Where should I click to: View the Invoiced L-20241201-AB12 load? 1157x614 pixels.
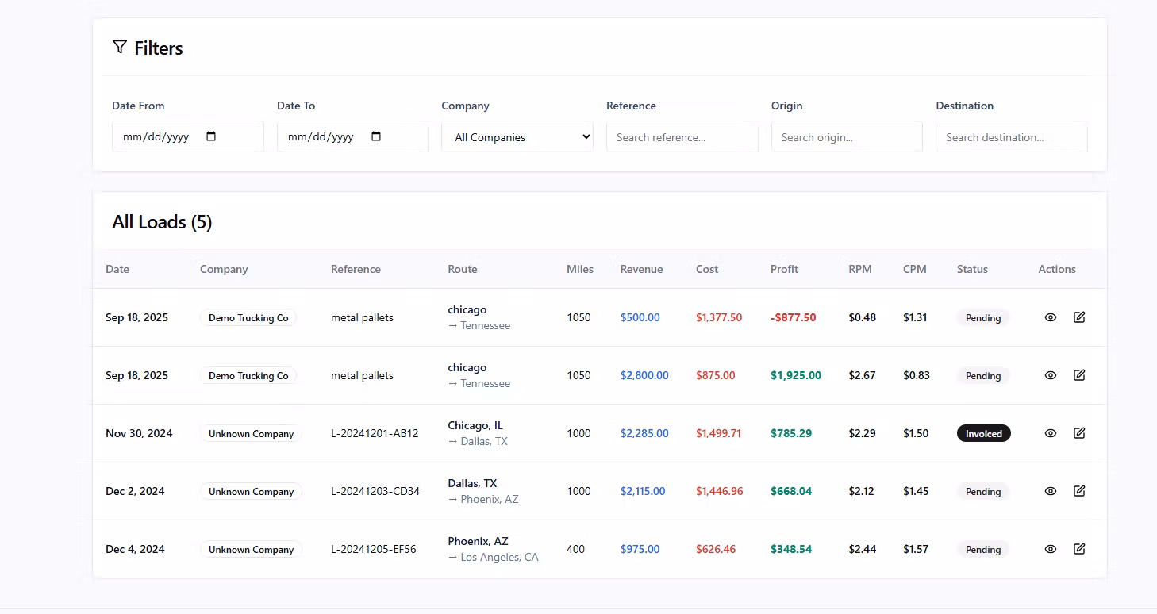pyautogui.click(x=1050, y=433)
